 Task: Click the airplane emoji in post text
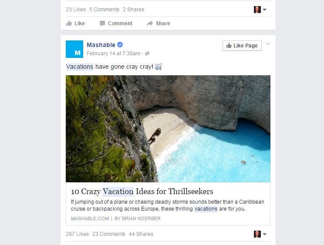coord(158,67)
